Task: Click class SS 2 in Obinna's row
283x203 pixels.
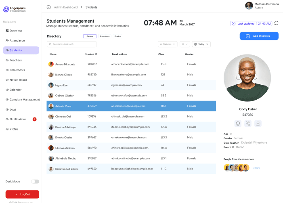Action: point(164,96)
